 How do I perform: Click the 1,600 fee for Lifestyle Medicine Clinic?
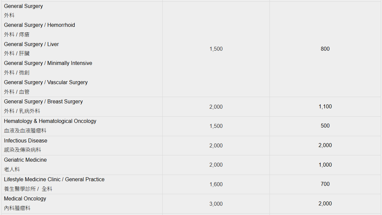click(216, 185)
